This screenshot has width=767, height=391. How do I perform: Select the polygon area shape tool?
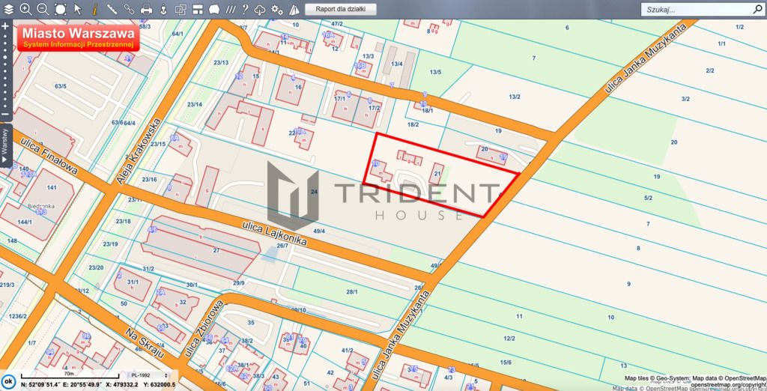click(214, 9)
